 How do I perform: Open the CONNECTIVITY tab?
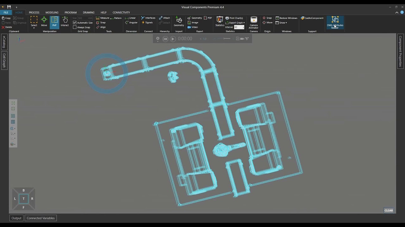(121, 12)
